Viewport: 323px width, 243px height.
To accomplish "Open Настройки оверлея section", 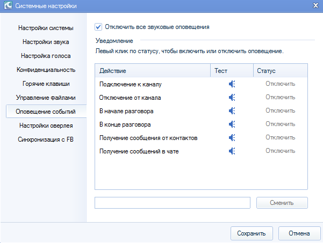I will 46,126.
